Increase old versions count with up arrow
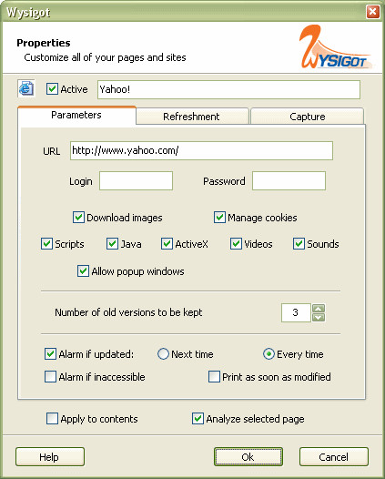This screenshot has width=385, height=479. tap(319, 308)
